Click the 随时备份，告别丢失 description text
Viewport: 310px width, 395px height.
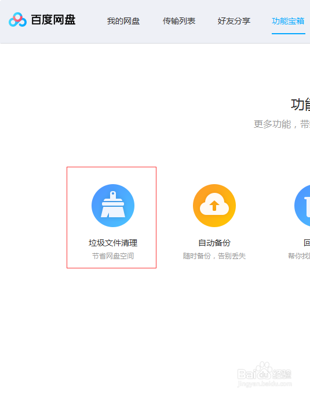pyautogui.click(x=214, y=256)
